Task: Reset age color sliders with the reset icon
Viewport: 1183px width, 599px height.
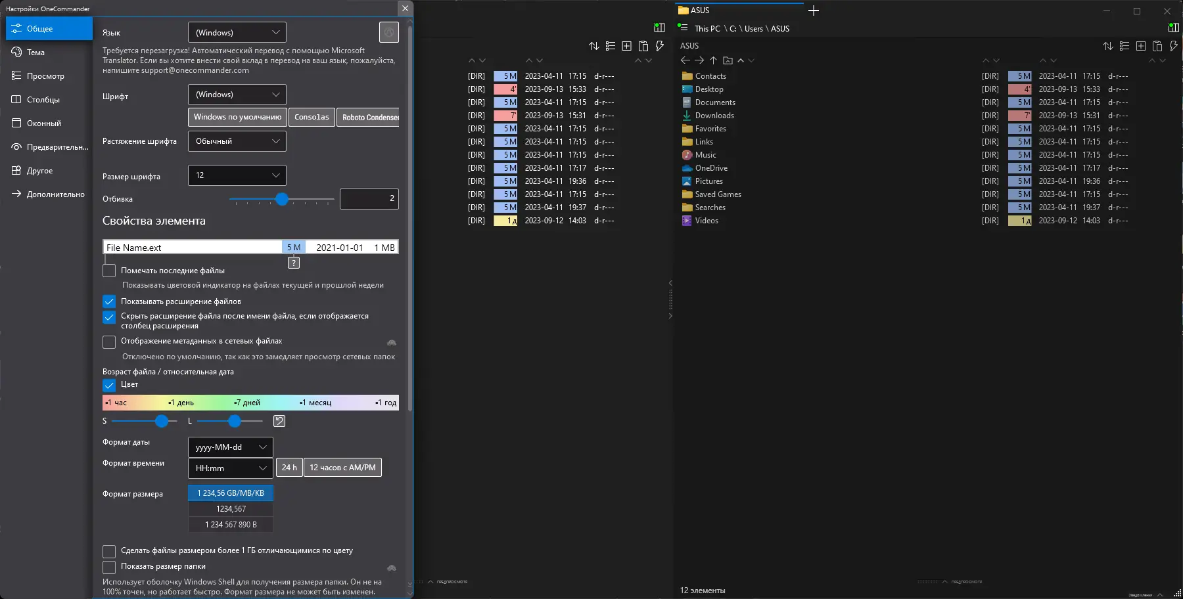Action: click(x=279, y=421)
